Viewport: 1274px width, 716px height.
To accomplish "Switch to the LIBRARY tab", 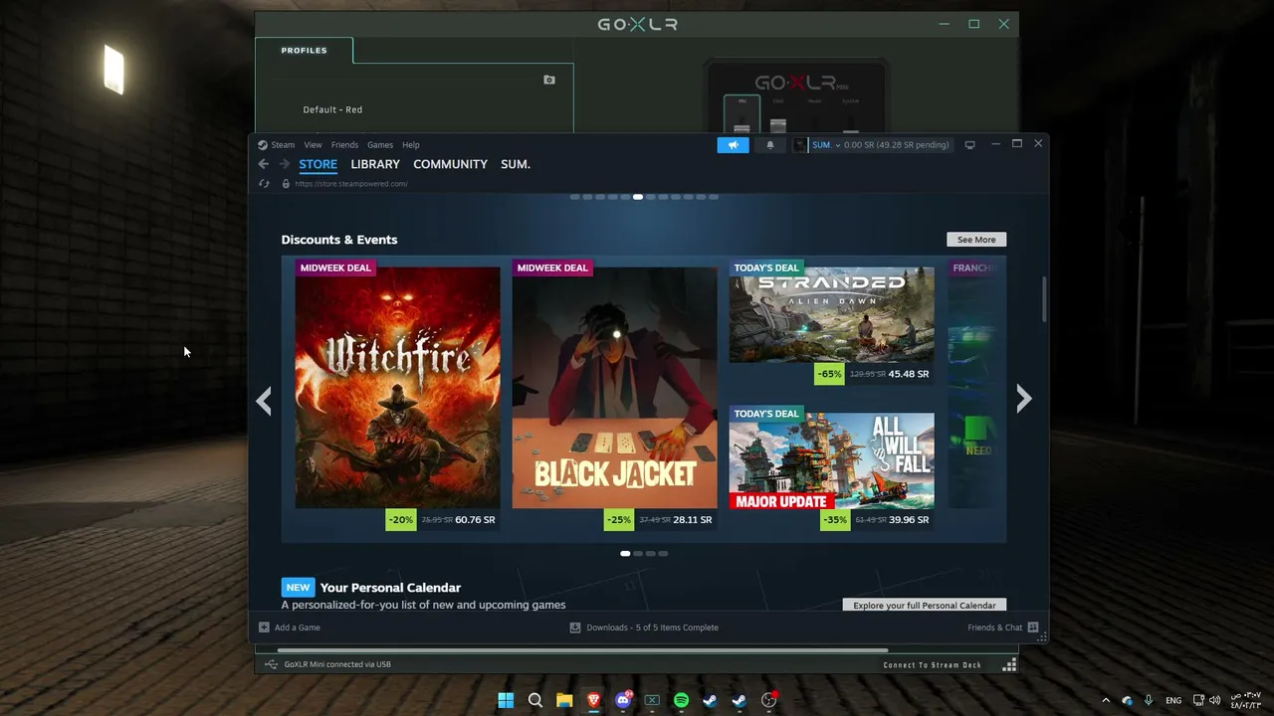I will [375, 164].
